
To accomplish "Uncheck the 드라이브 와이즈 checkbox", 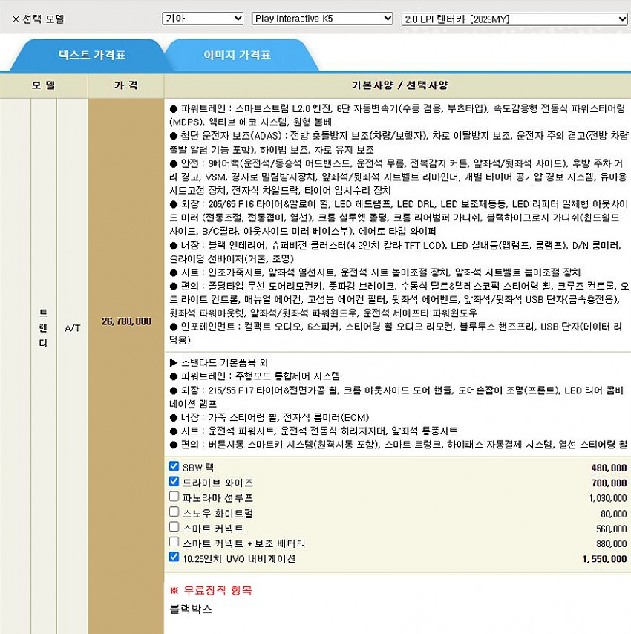I will (174, 482).
